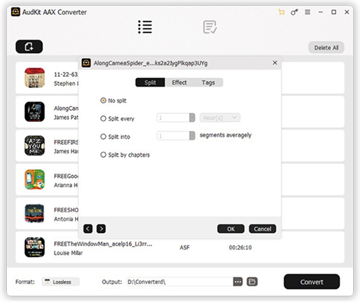The height and width of the screenshot is (302, 360).
Task: Open the Format Lossless selector
Action: click(x=61, y=282)
